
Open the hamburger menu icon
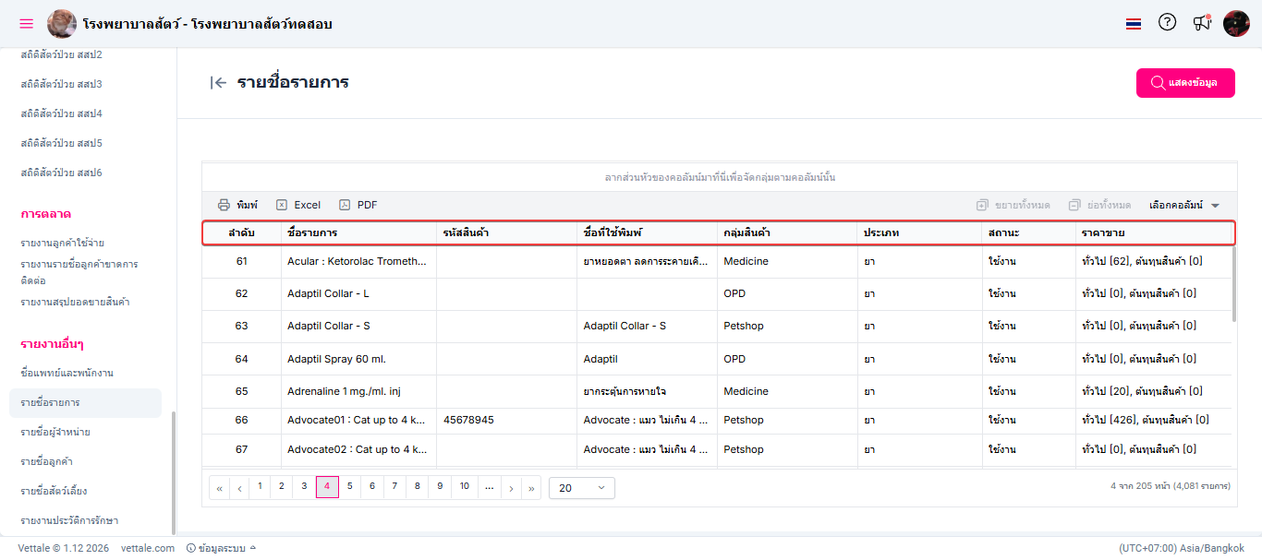pos(26,24)
